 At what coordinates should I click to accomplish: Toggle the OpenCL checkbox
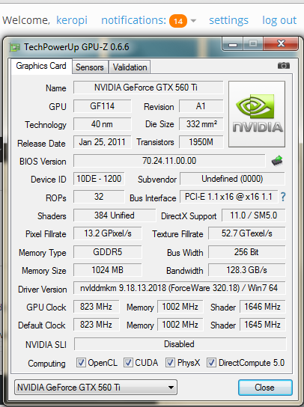81,362
